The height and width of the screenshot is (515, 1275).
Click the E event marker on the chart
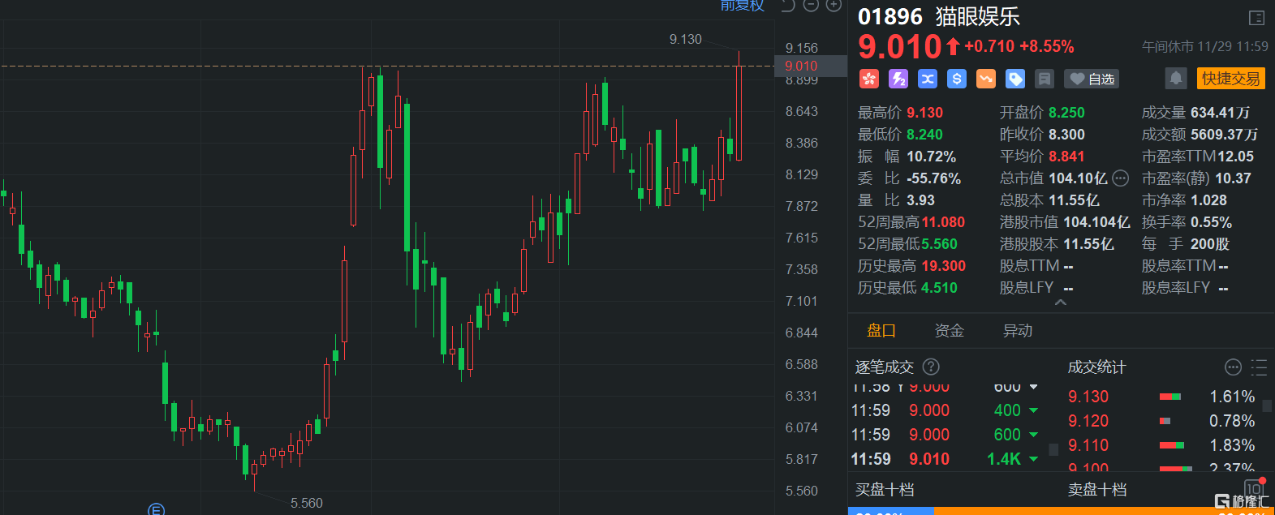157,509
